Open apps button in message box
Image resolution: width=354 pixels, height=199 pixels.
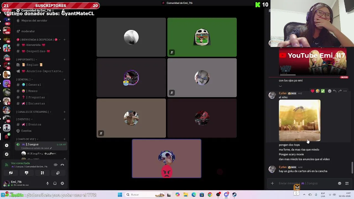[x=347, y=183]
